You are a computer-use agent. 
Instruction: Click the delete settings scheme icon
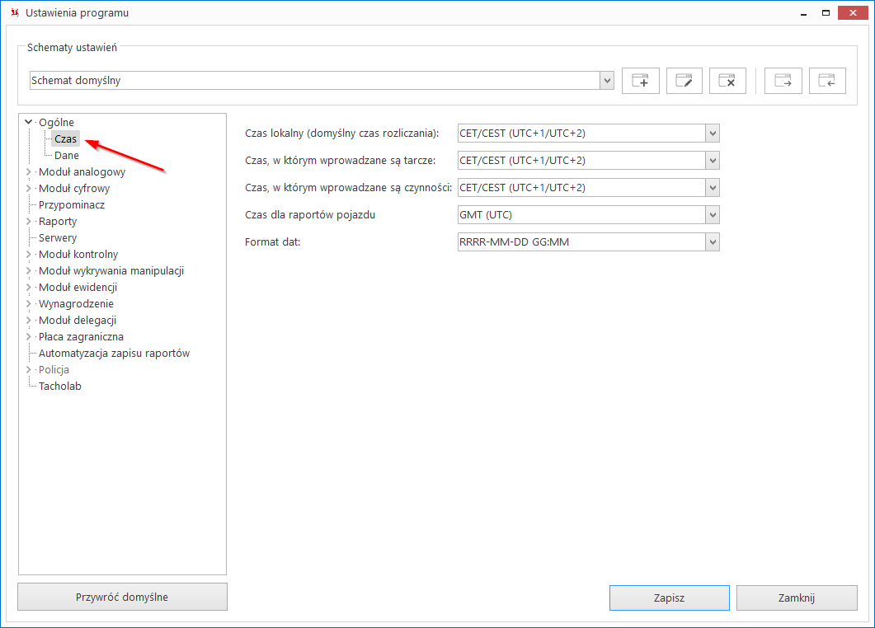coord(727,81)
